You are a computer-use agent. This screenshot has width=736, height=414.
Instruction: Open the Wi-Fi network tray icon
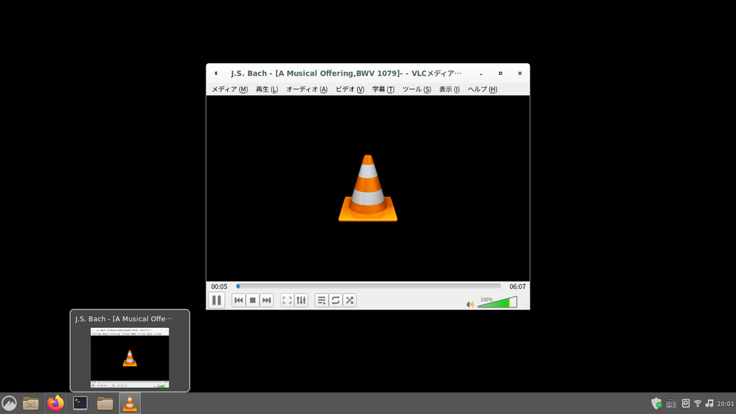tap(697, 403)
